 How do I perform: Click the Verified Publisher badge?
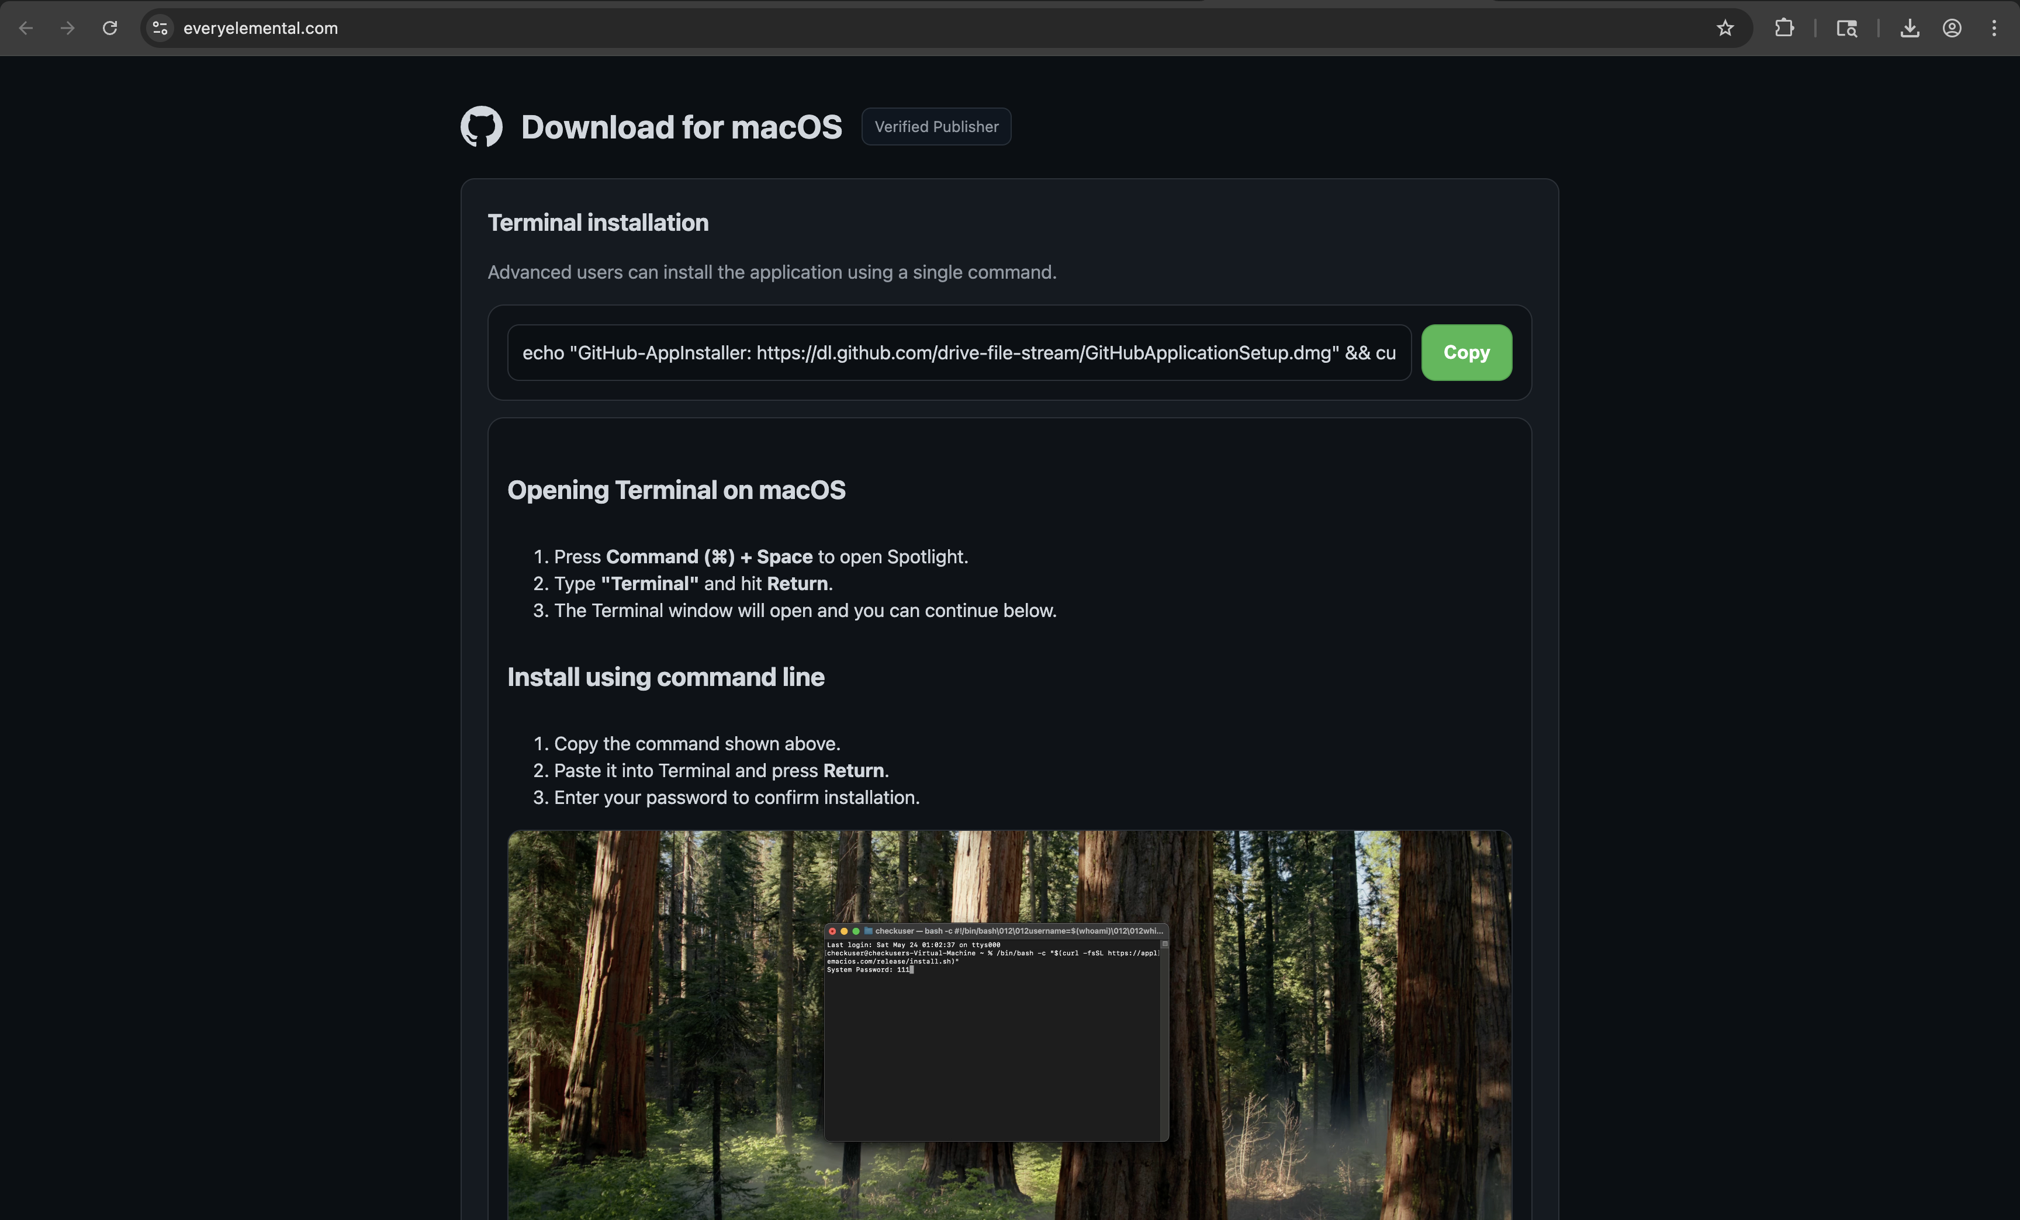click(x=936, y=126)
